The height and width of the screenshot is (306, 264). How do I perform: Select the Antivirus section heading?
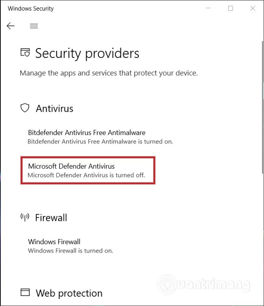(54, 108)
